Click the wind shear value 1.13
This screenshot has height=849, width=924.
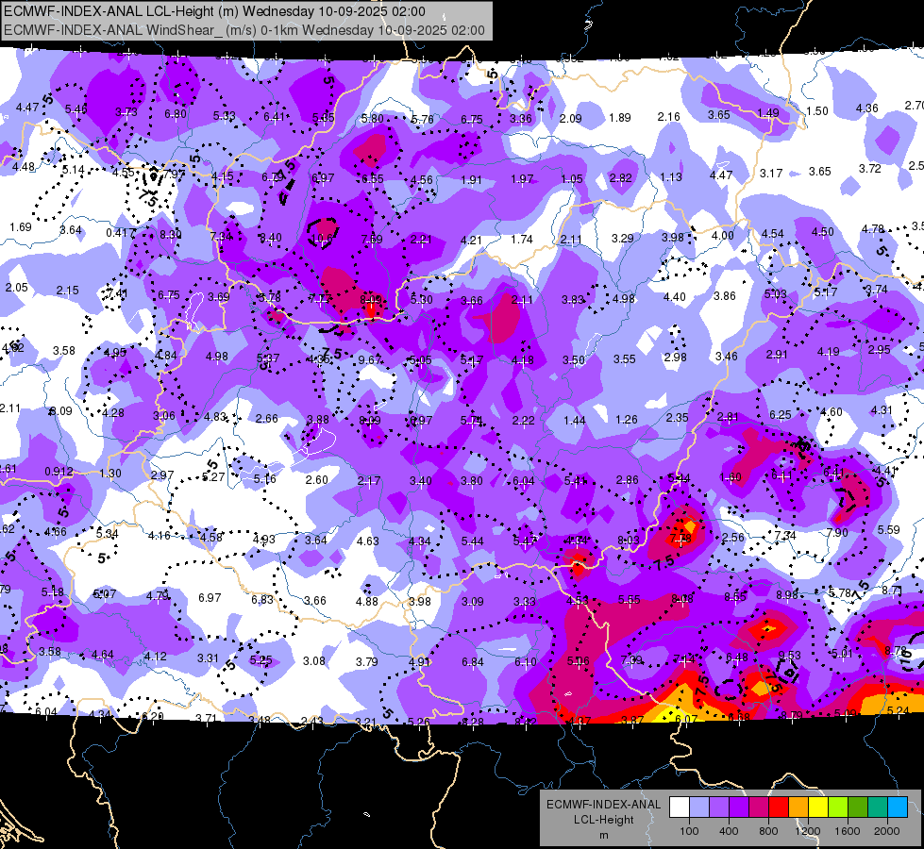tap(671, 176)
